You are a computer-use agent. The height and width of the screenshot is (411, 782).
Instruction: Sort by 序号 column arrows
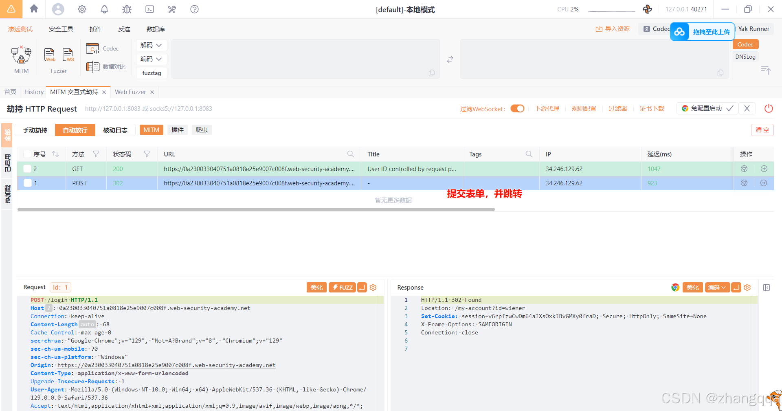click(x=55, y=154)
